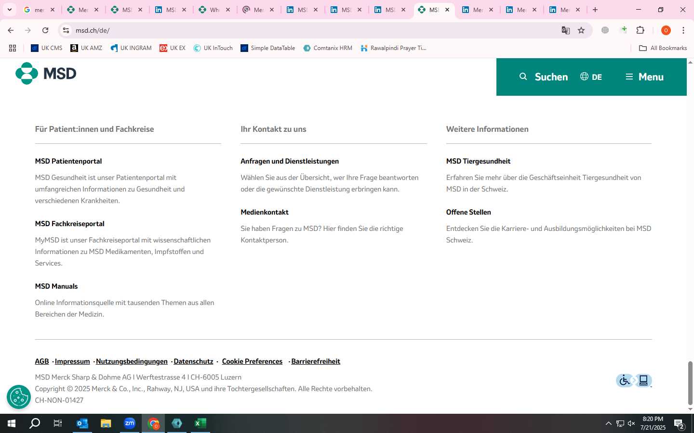Go back with the browser back arrow
Image resolution: width=694 pixels, height=433 pixels.
[x=11, y=30]
